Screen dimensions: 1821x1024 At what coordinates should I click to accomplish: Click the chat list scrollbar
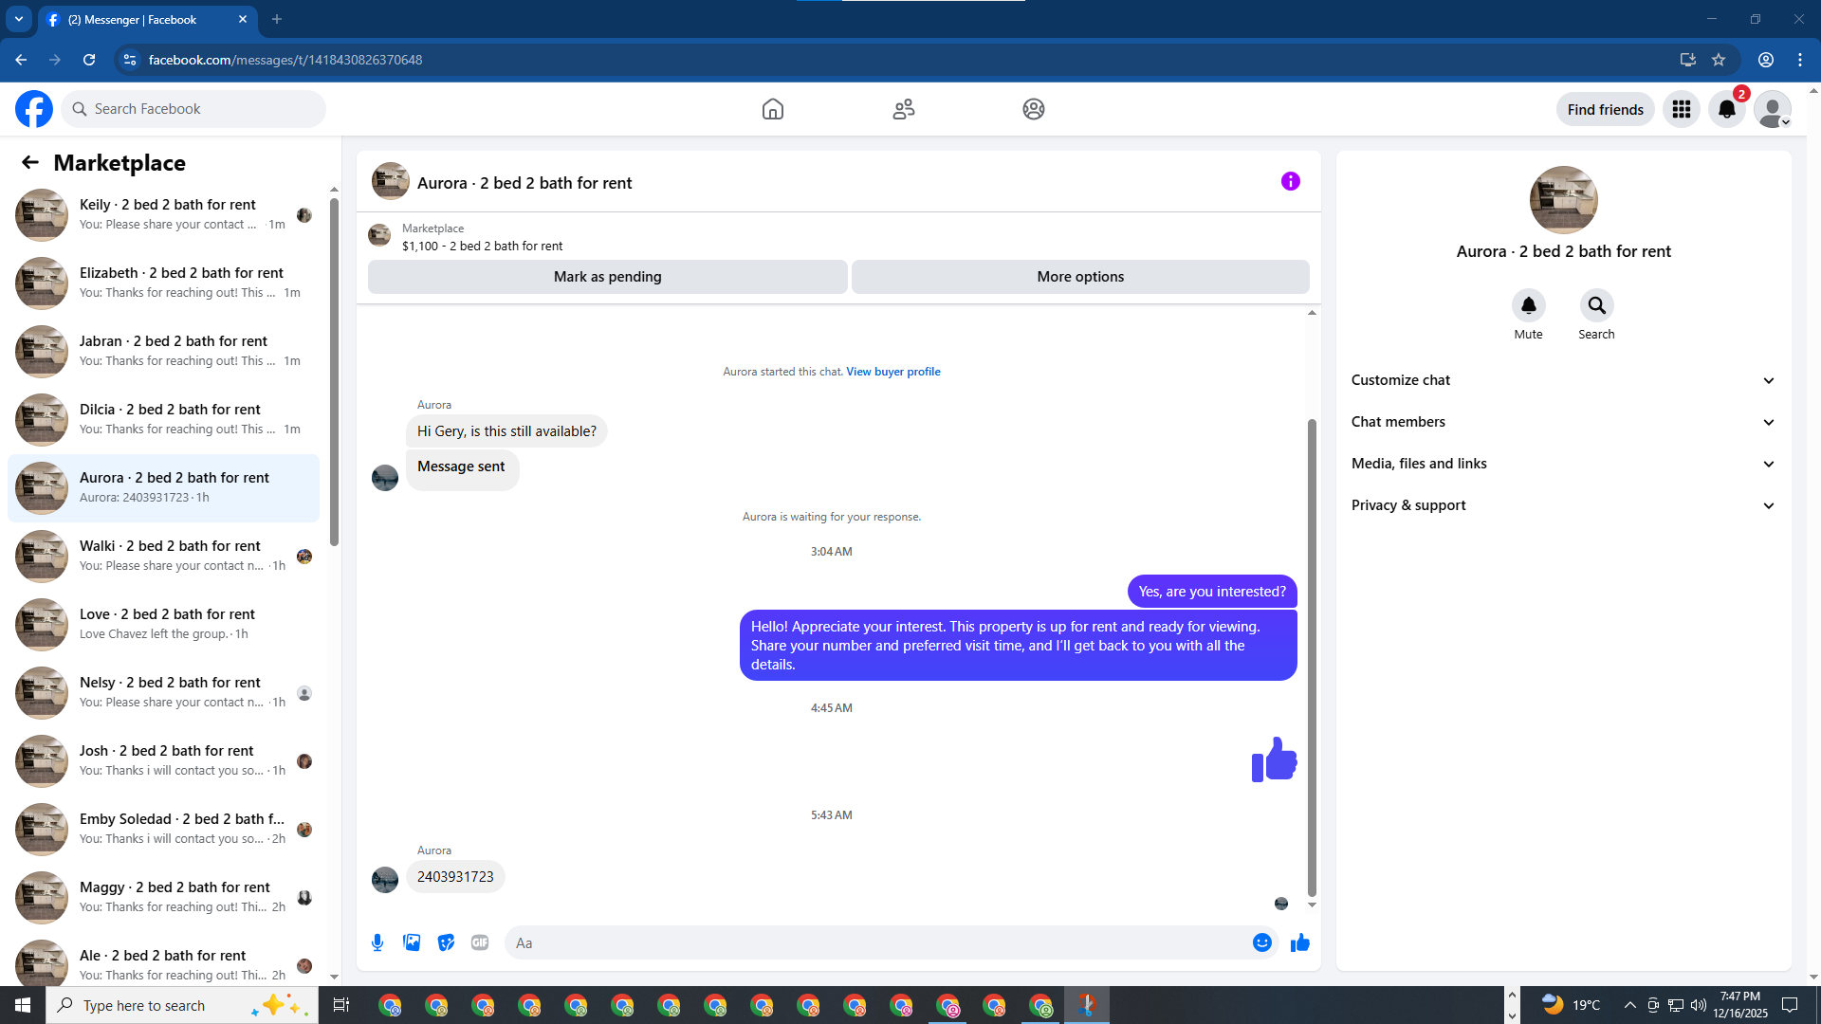click(x=334, y=372)
